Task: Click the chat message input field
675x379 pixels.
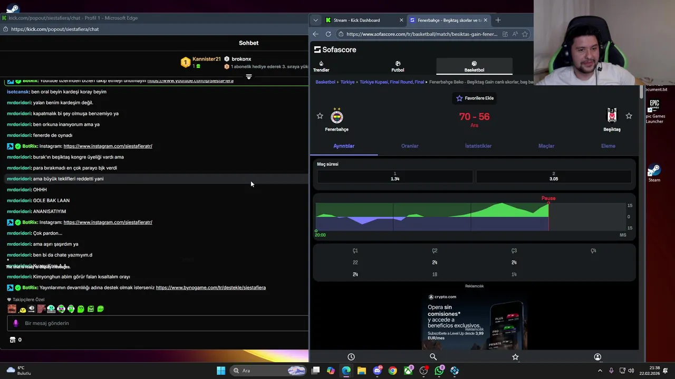Action: pyautogui.click(x=158, y=323)
